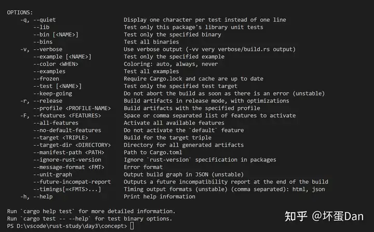The height and width of the screenshot is (232, 374).
Task: Click the --help option entry
Action: click(x=36, y=197)
